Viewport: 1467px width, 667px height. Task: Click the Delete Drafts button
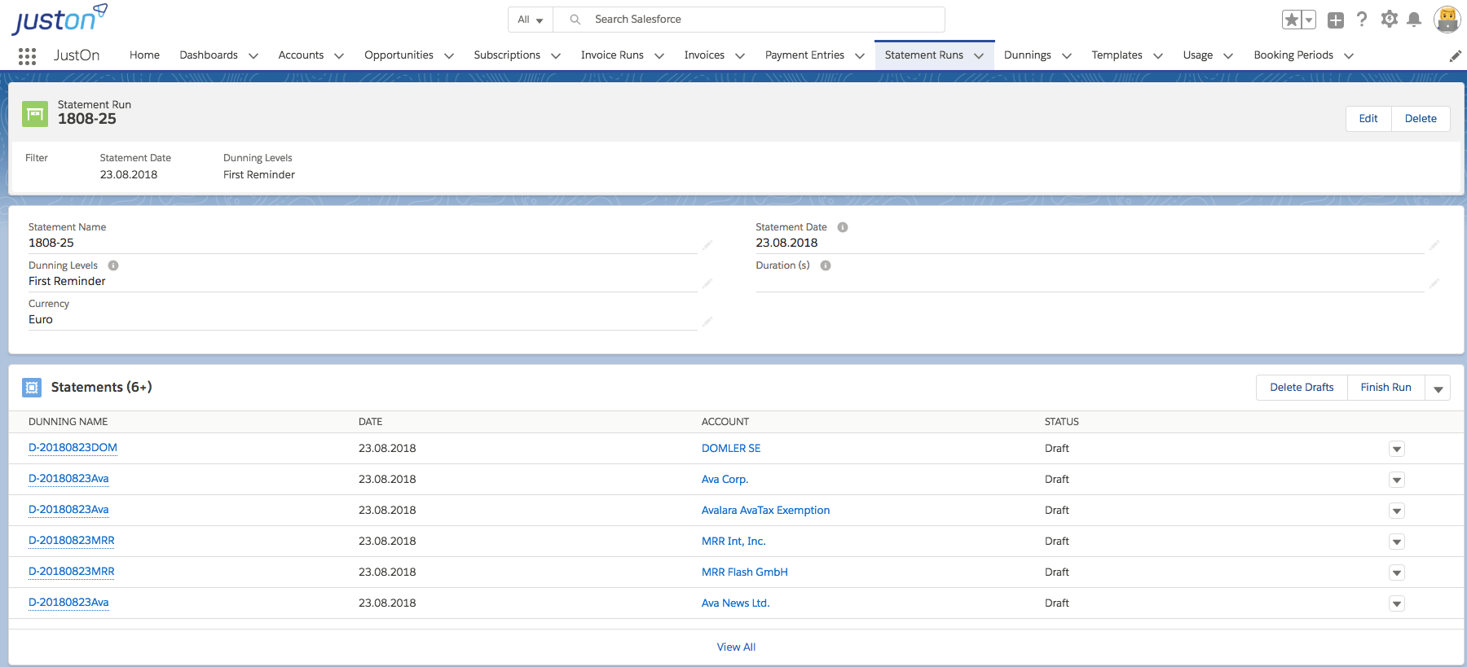pyautogui.click(x=1302, y=387)
